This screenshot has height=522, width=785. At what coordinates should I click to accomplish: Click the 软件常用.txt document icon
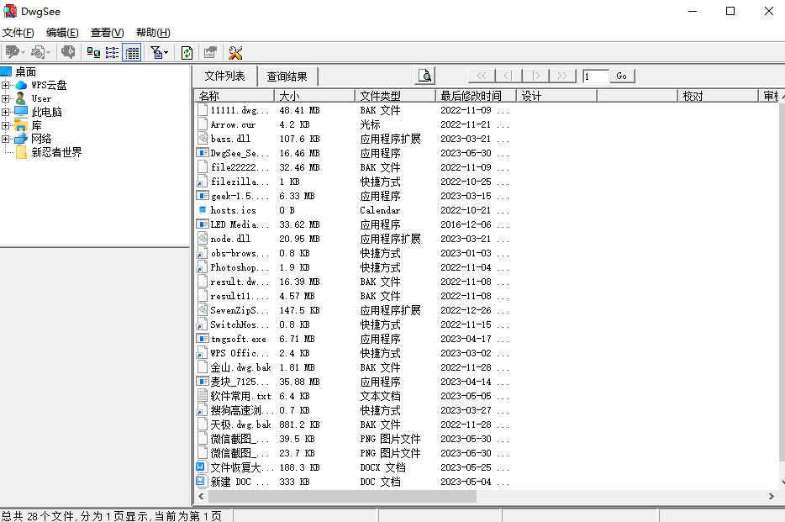point(203,396)
